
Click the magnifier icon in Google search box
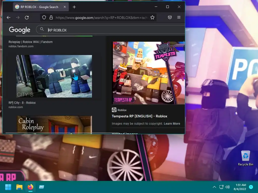pos(42,29)
